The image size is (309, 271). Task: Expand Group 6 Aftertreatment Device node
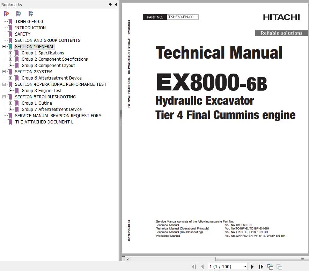10,78
